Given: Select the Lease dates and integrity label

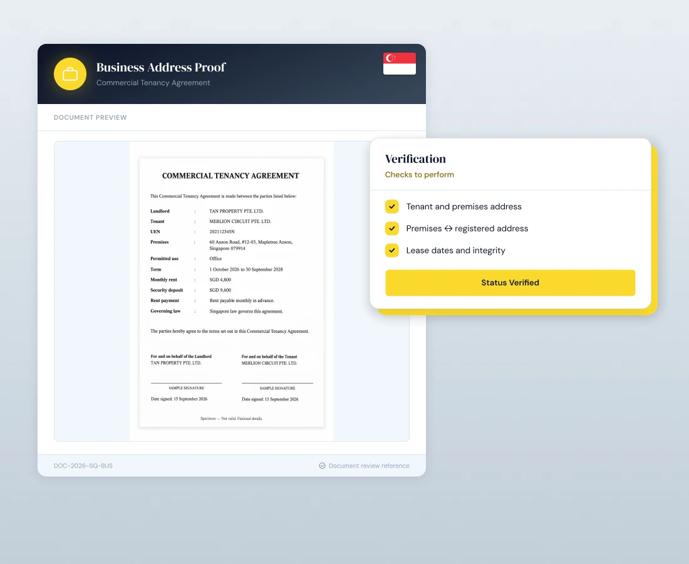Looking at the screenshot, I should pyautogui.click(x=455, y=251).
